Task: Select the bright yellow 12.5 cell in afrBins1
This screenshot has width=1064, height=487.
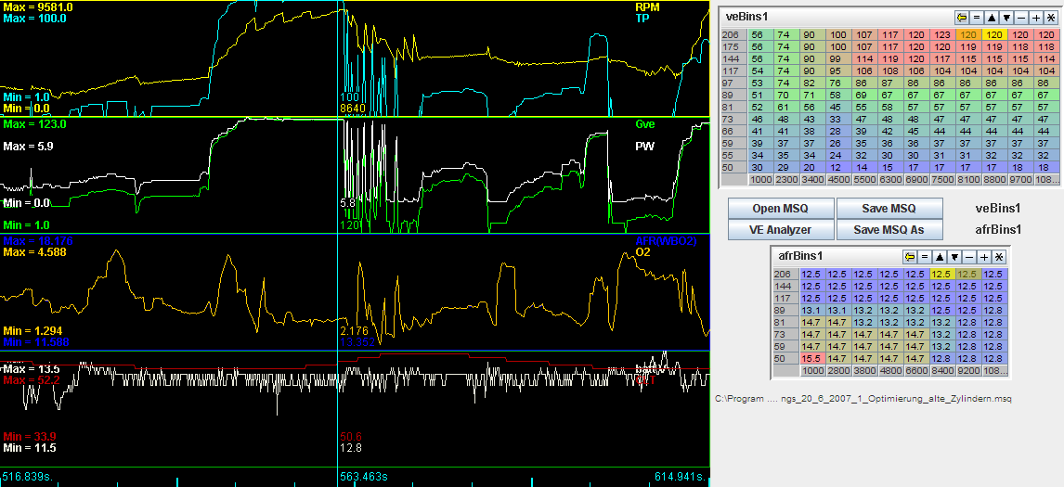Action: (941, 274)
